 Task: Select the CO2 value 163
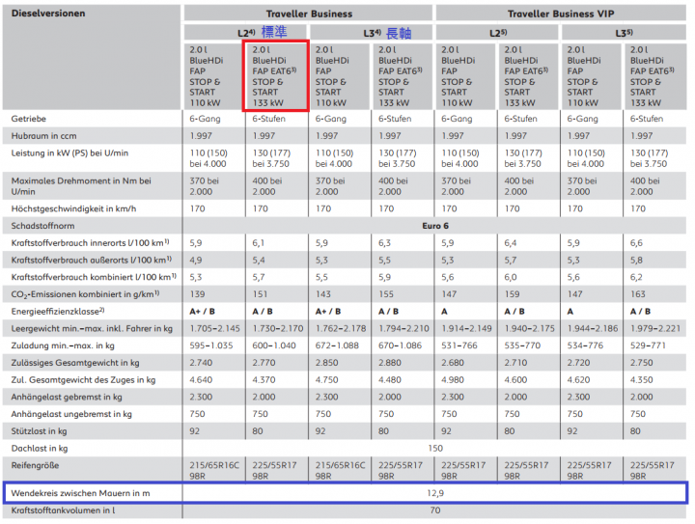click(x=638, y=294)
